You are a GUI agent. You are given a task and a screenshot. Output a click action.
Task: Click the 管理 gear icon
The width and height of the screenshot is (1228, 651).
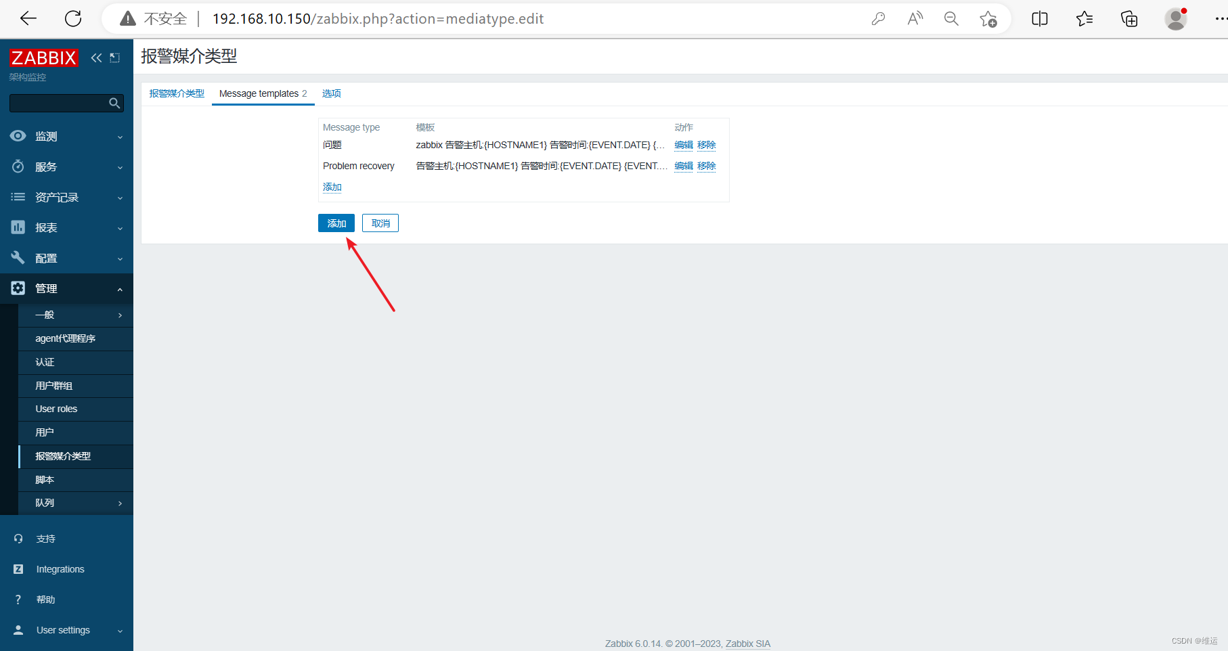18,288
